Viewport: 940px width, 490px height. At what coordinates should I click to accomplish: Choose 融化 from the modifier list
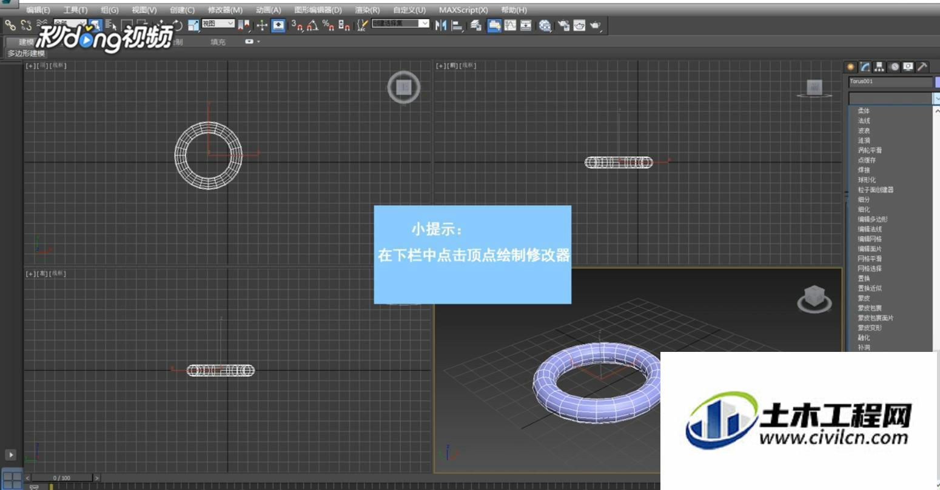pyautogui.click(x=864, y=337)
